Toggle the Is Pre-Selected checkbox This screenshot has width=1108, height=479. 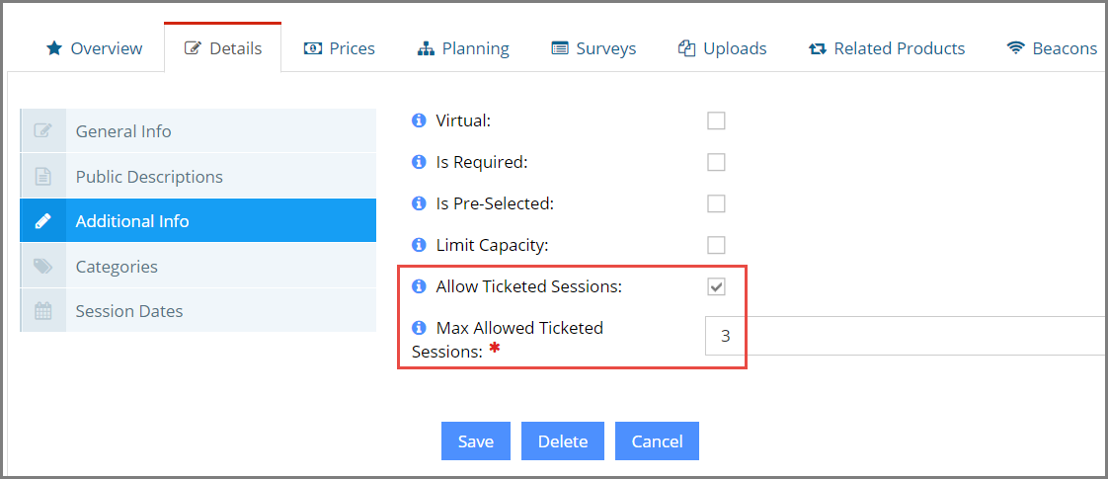click(717, 204)
